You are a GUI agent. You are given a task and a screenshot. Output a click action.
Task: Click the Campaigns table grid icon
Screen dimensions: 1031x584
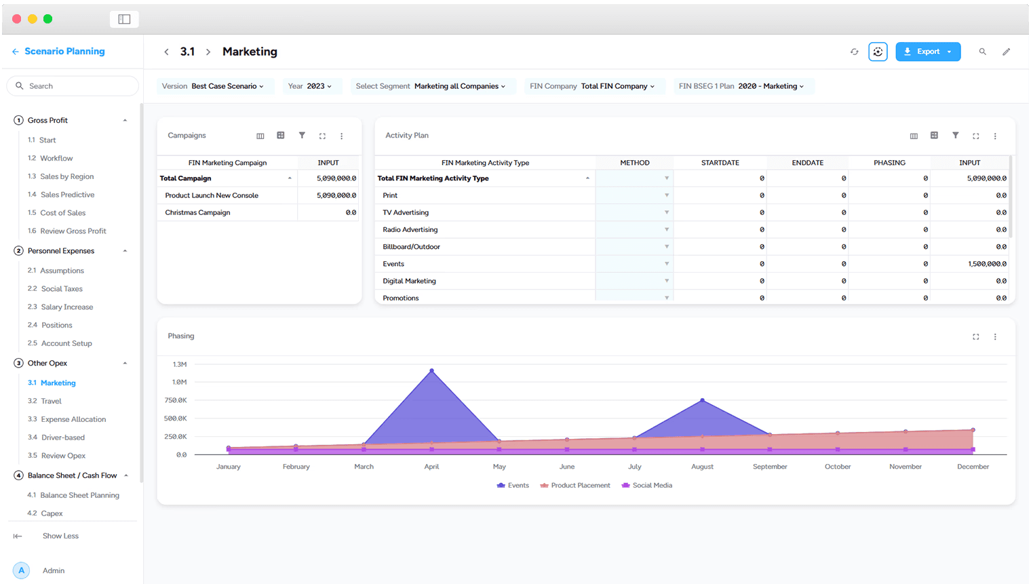tap(280, 136)
